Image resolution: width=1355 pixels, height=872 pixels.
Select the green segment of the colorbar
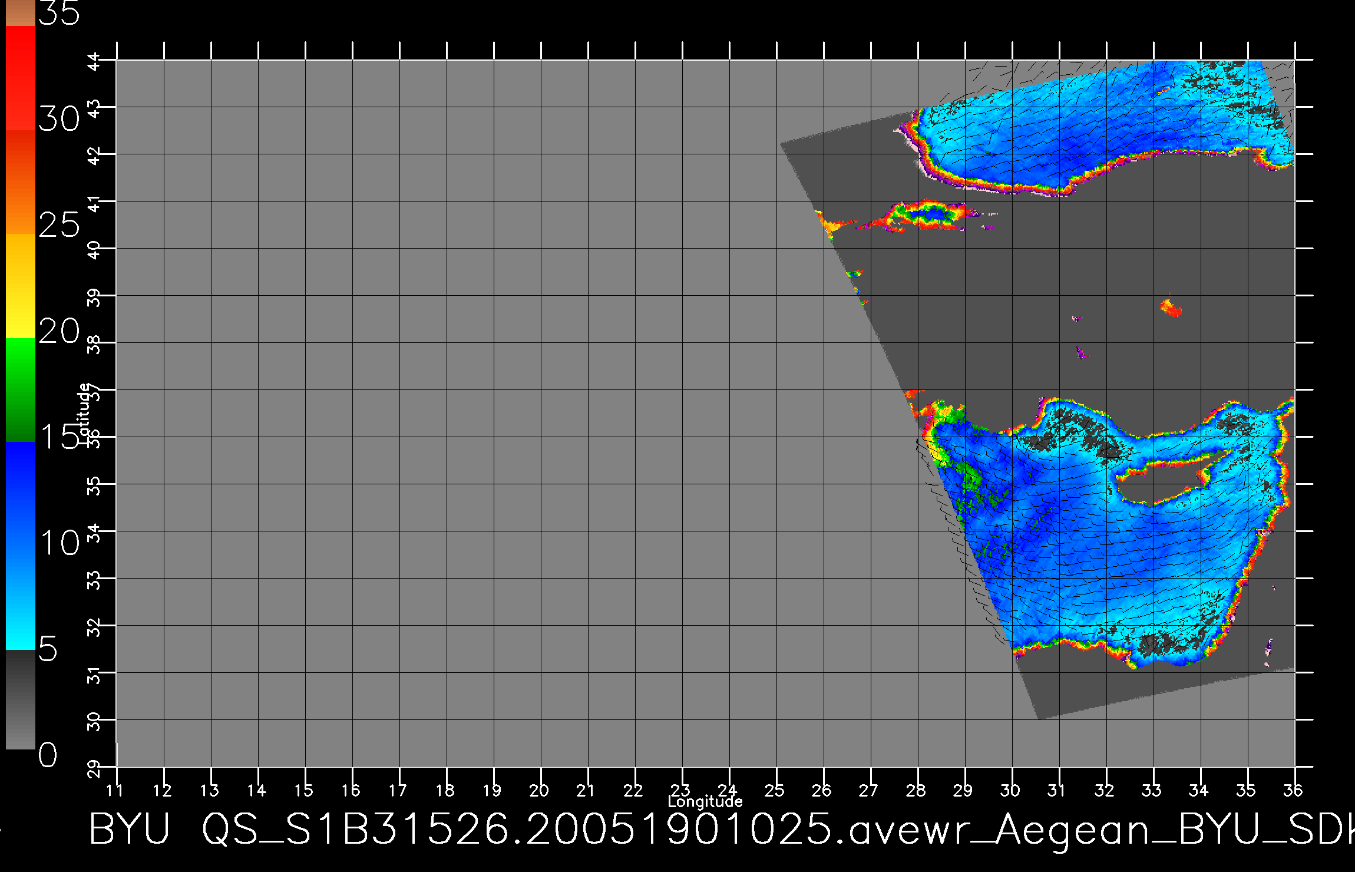[21, 390]
